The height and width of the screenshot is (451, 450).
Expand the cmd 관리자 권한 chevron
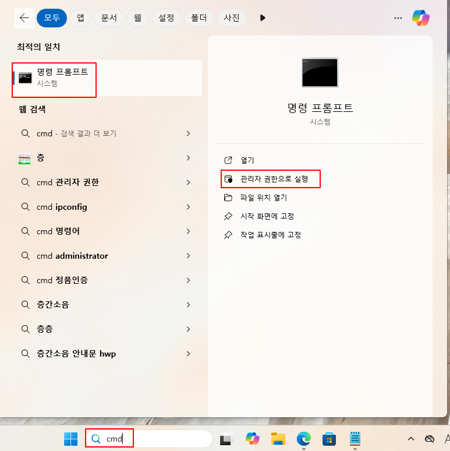pyautogui.click(x=188, y=182)
